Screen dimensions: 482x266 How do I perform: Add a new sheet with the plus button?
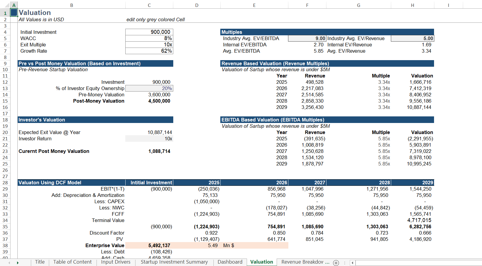[336, 263]
